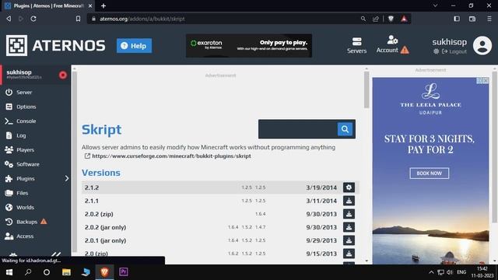Expand the Plugins submenu chevron
Viewport: 498px width, 280px height.
(x=67, y=179)
